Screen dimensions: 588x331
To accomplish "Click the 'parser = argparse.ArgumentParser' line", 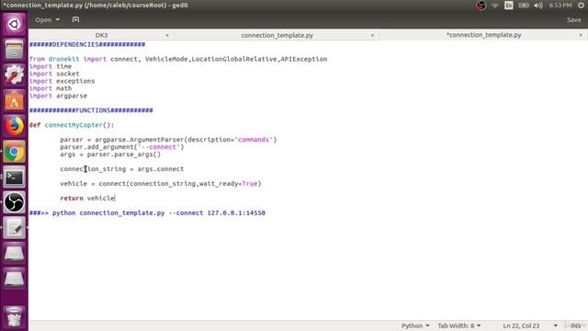I will (168, 140).
